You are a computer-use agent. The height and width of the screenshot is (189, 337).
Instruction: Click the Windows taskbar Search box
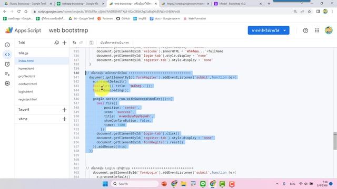tap(135, 184)
